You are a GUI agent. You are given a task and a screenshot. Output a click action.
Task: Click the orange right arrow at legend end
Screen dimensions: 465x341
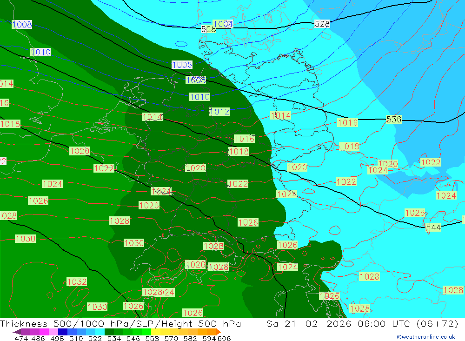(219, 332)
